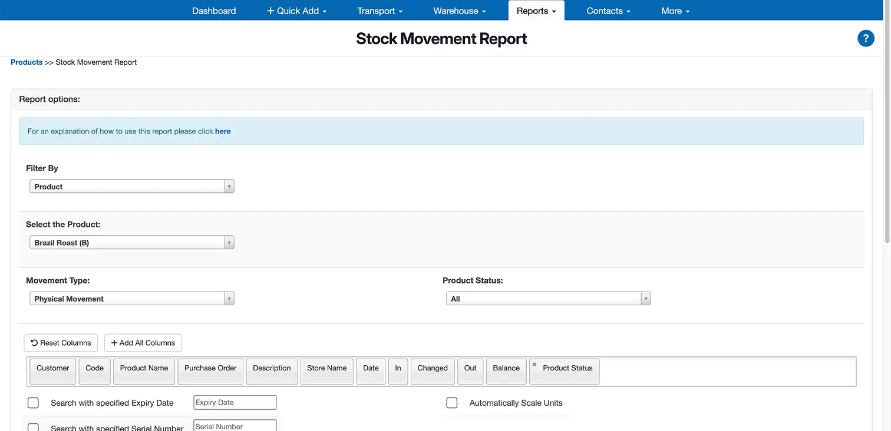The height and width of the screenshot is (431, 891).
Task: Select the Product Name column chip
Action: [x=144, y=371]
